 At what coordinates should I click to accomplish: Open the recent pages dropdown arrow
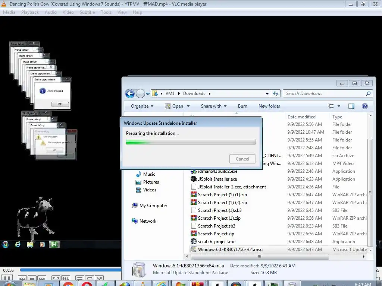[x=148, y=93]
